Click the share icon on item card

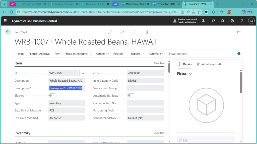122,32
